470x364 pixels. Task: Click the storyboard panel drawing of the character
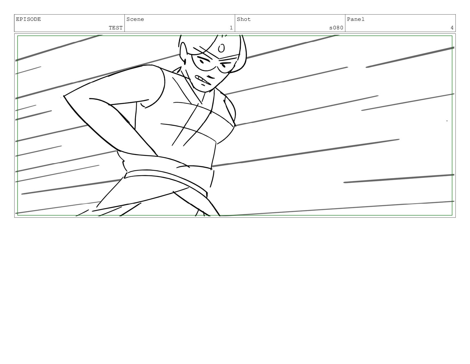[235, 126]
